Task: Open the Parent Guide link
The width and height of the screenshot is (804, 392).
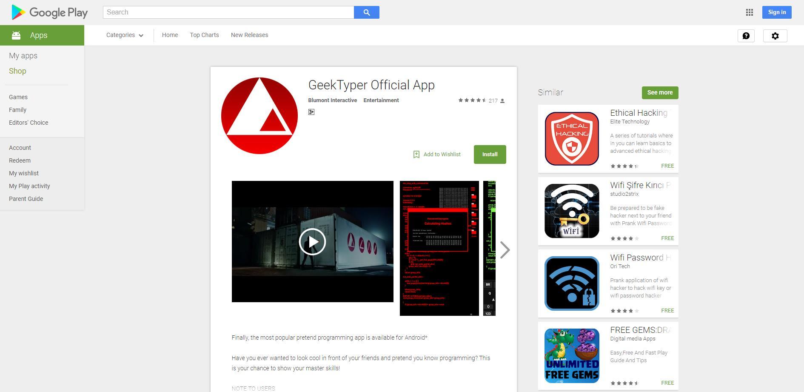Action: pyautogui.click(x=26, y=199)
